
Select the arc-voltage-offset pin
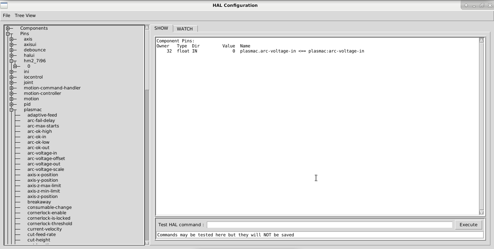click(x=46, y=159)
